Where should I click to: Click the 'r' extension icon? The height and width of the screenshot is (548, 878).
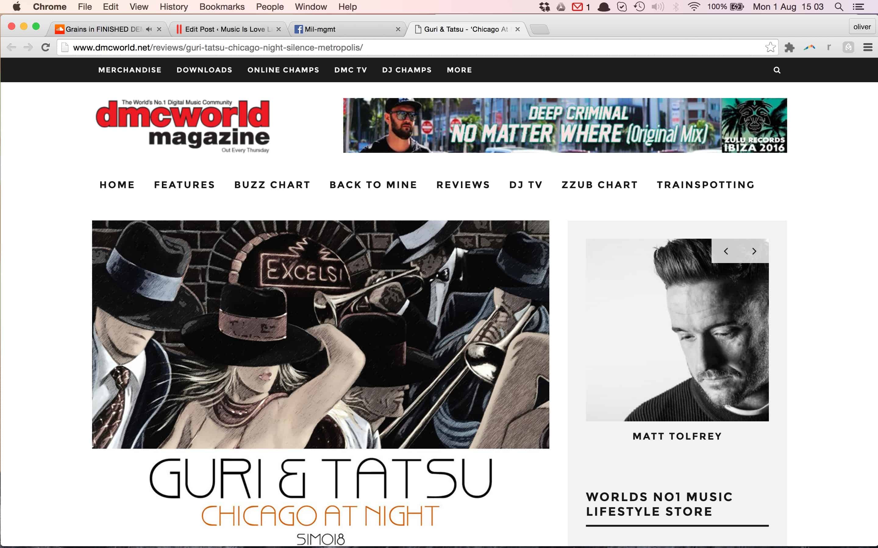(x=829, y=47)
